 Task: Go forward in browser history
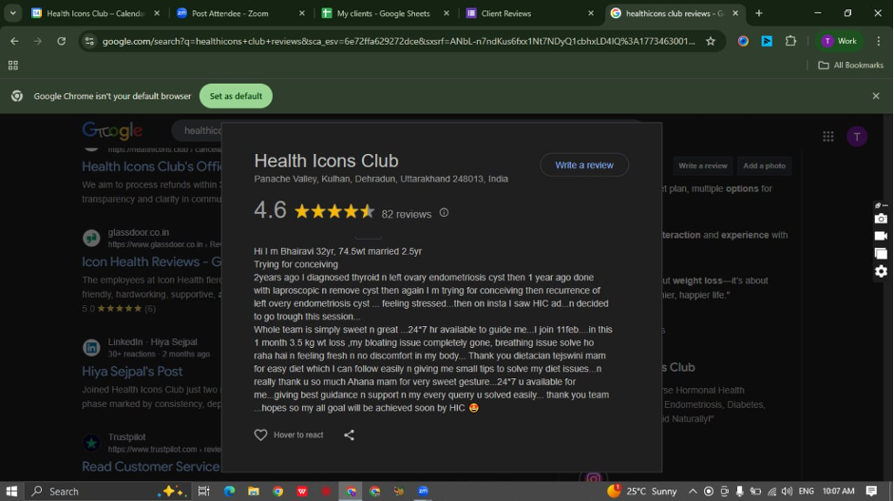point(38,41)
